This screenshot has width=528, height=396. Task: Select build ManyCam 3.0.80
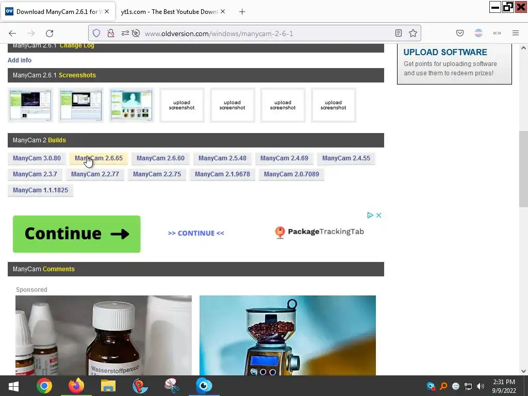click(x=37, y=158)
